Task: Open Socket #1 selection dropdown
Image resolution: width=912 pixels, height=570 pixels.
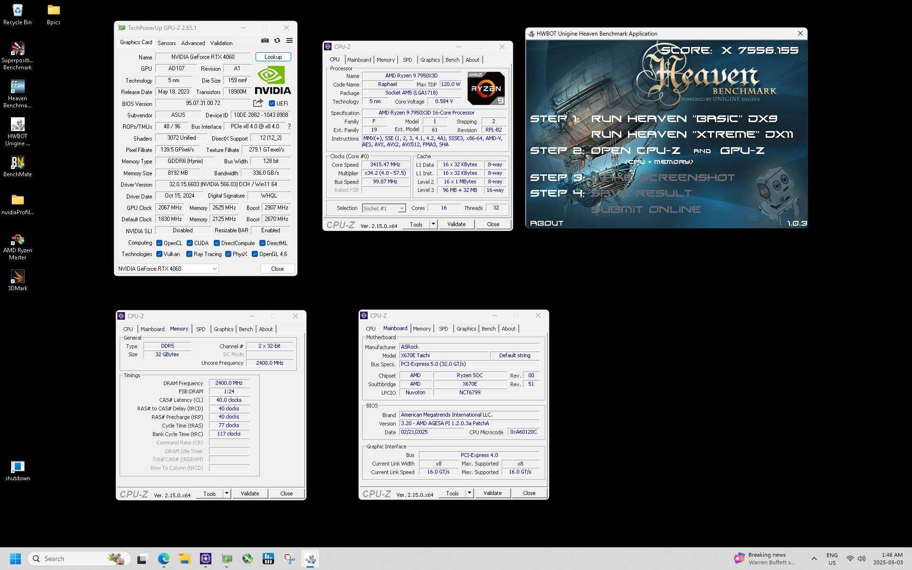Action: 384,208
